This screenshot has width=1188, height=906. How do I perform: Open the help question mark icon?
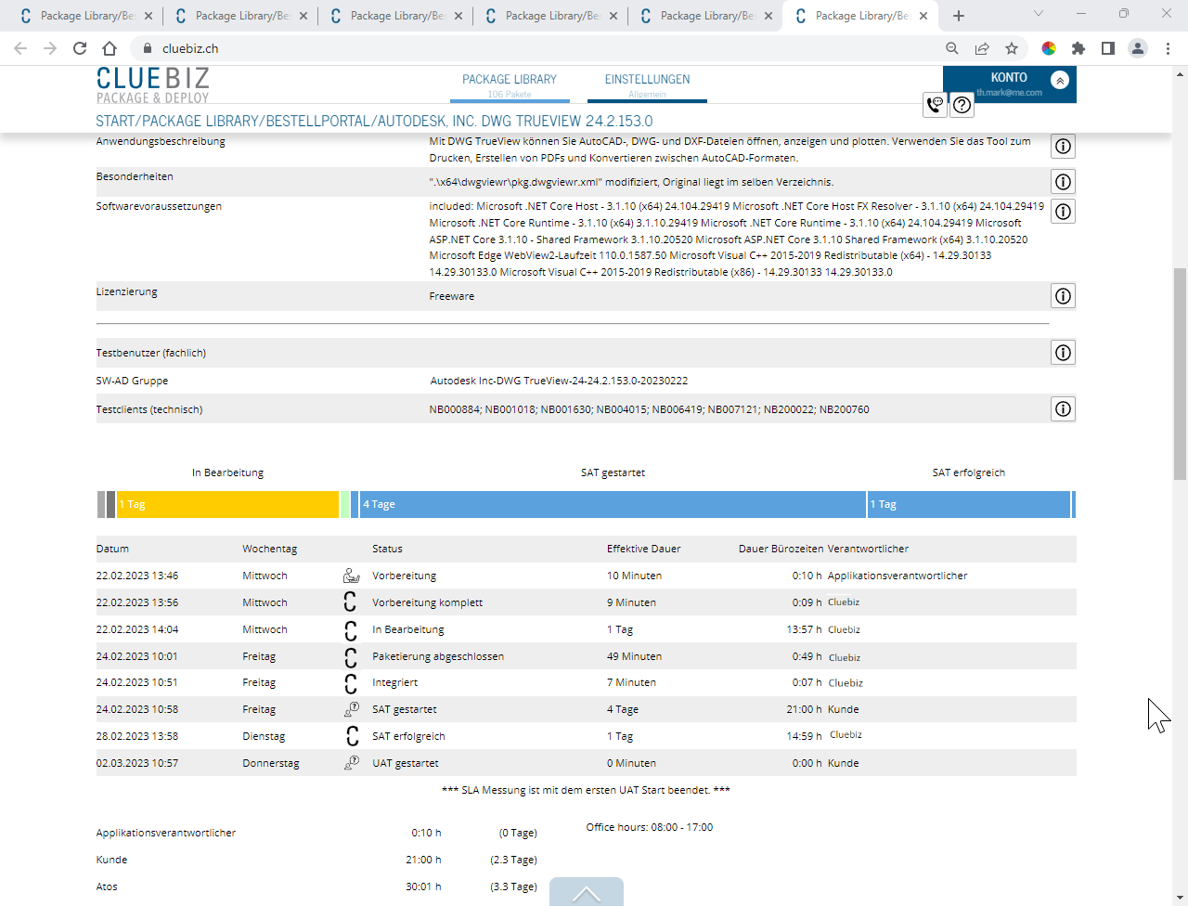(x=962, y=105)
